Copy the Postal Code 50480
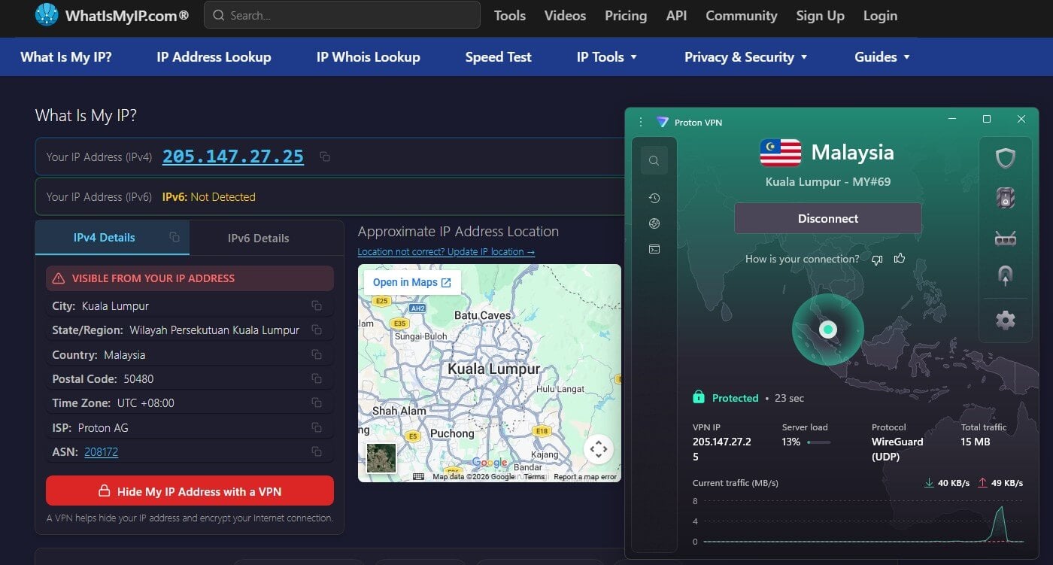The height and width of the screenshot is (565, 1053). click(317, 378)
